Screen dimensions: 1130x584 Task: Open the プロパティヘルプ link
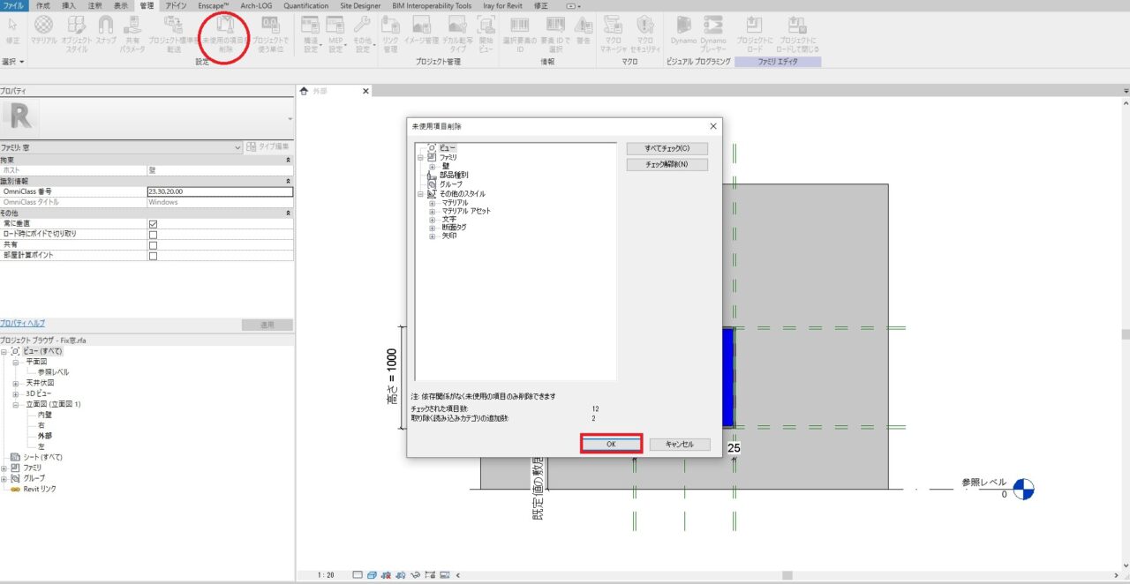point(22,324)
